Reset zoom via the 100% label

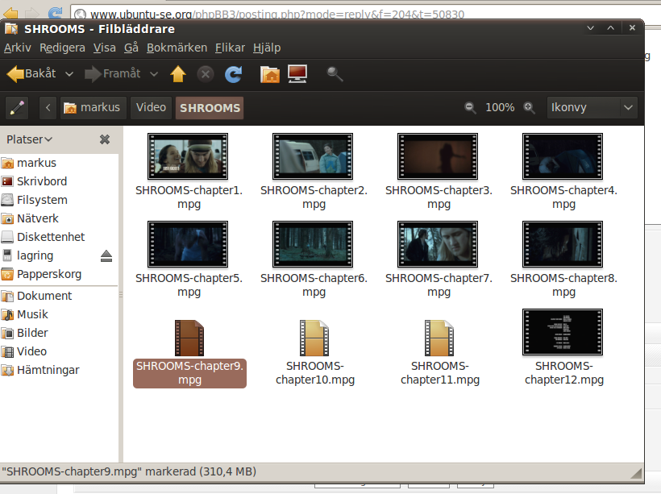[x=500, y=108]
